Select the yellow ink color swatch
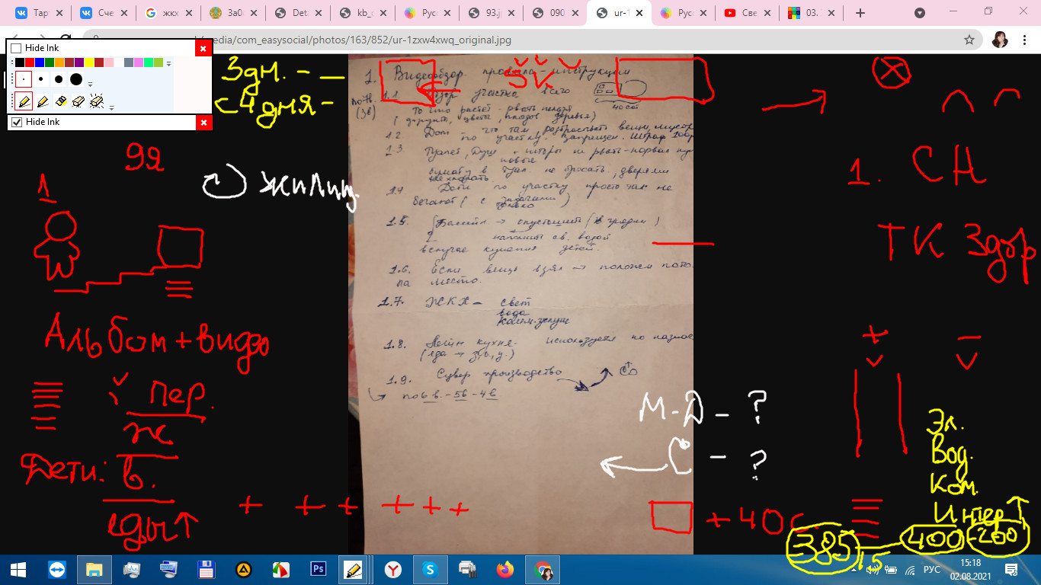Screen dimensions: 1041x585 (x=89, y=62)
